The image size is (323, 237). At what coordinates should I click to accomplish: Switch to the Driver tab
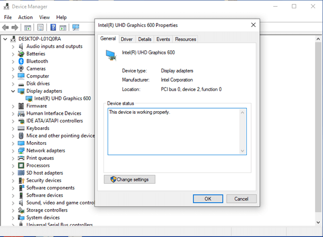point(127,39)
